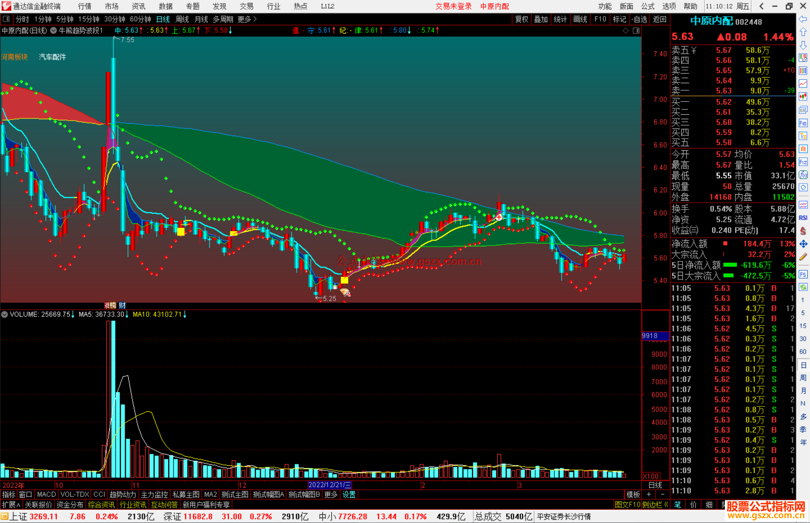Click the 设置 indicator settings link
The image size is (810, 523).
pyautogui.click(x=349, y=495)
